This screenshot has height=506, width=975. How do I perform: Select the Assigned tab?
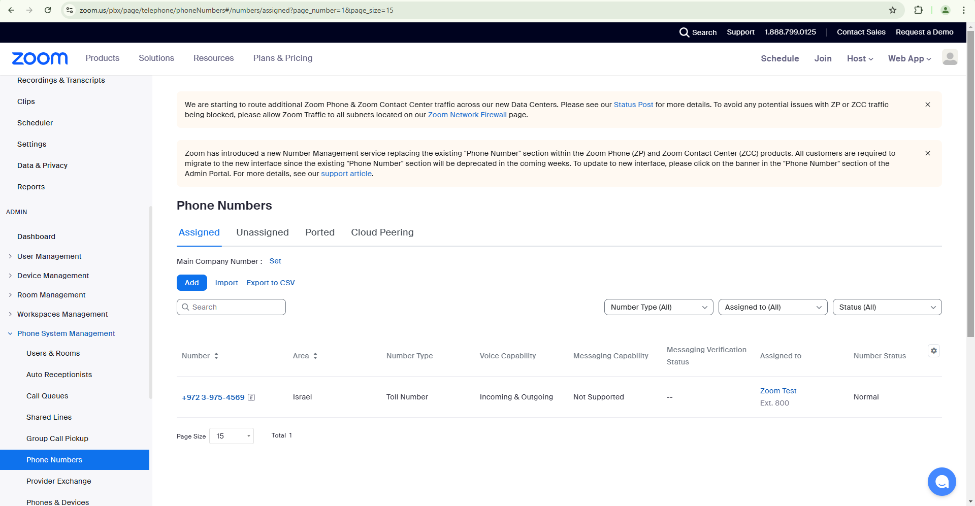coord(199,232)
